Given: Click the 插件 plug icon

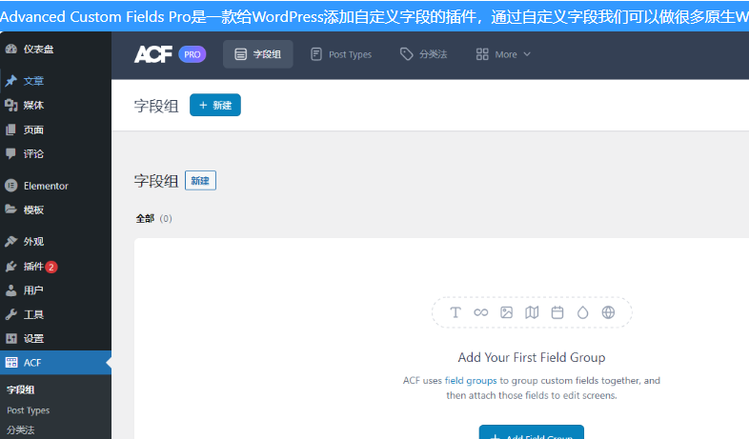Looking at the screenshot, I should 11,267.
